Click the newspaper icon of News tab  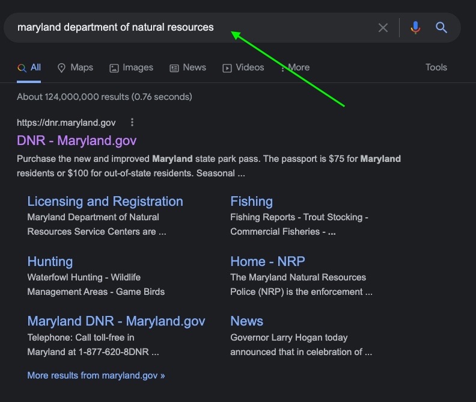pos(174,68)
